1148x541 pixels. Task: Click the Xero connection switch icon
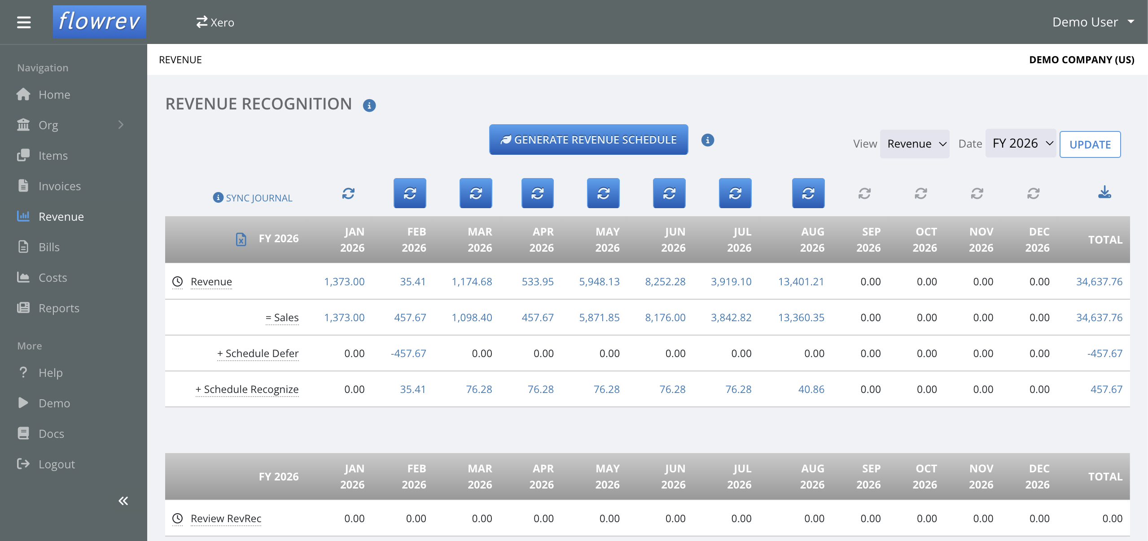202,22
